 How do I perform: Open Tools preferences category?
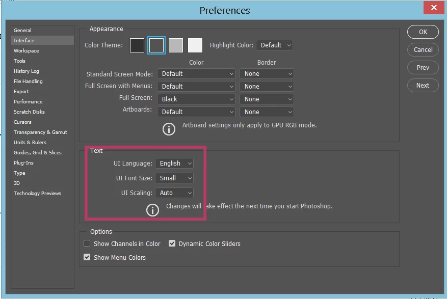click(x=42, y=61)
